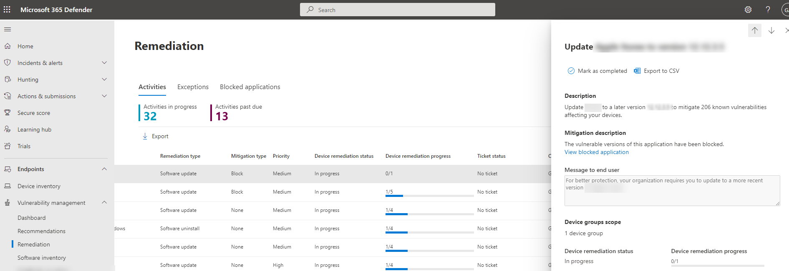Click the 1/5 progress bar row
The height and width of the screenshot is (271, 789).
click(x=429, y=196)
